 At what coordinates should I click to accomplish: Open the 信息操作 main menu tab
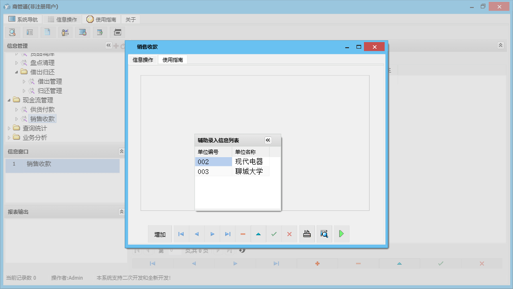(x=62, y=19)
